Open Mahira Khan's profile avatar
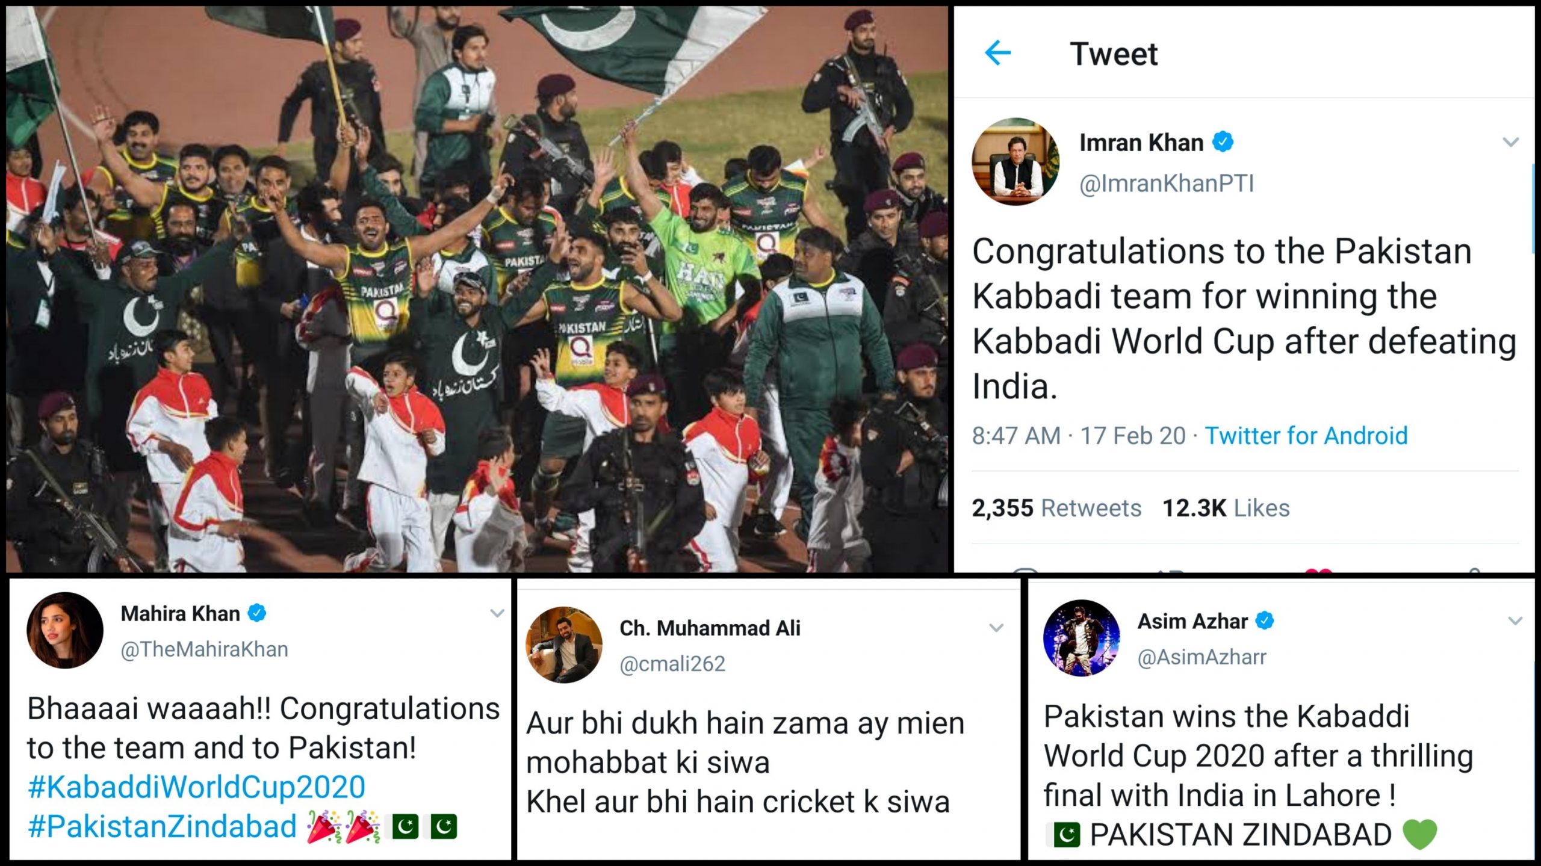 point(65,630)
